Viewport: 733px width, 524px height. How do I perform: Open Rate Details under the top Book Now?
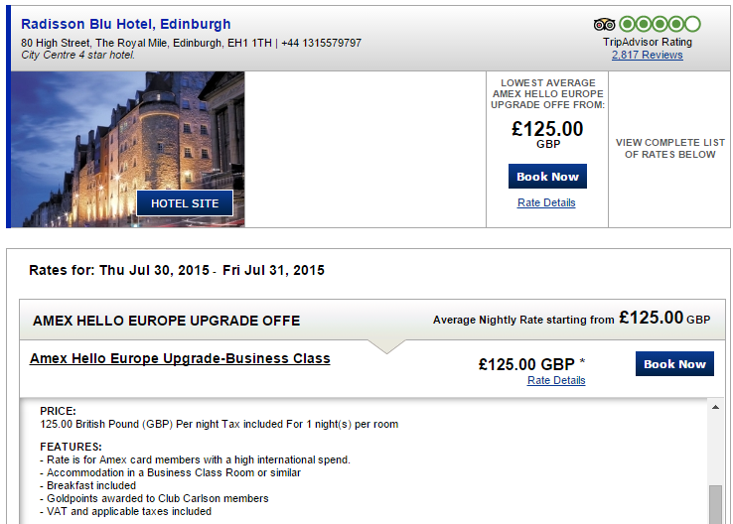point(546,202)
